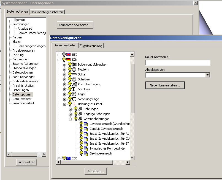This screenshot has width=222, height=180.
Task: Collapse the DIN standard node
Action: coord(59,60)
